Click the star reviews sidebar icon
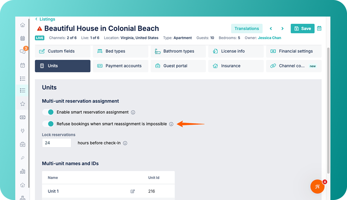The width and height of the screenshot is (347, 200). [x=23, y=104]
